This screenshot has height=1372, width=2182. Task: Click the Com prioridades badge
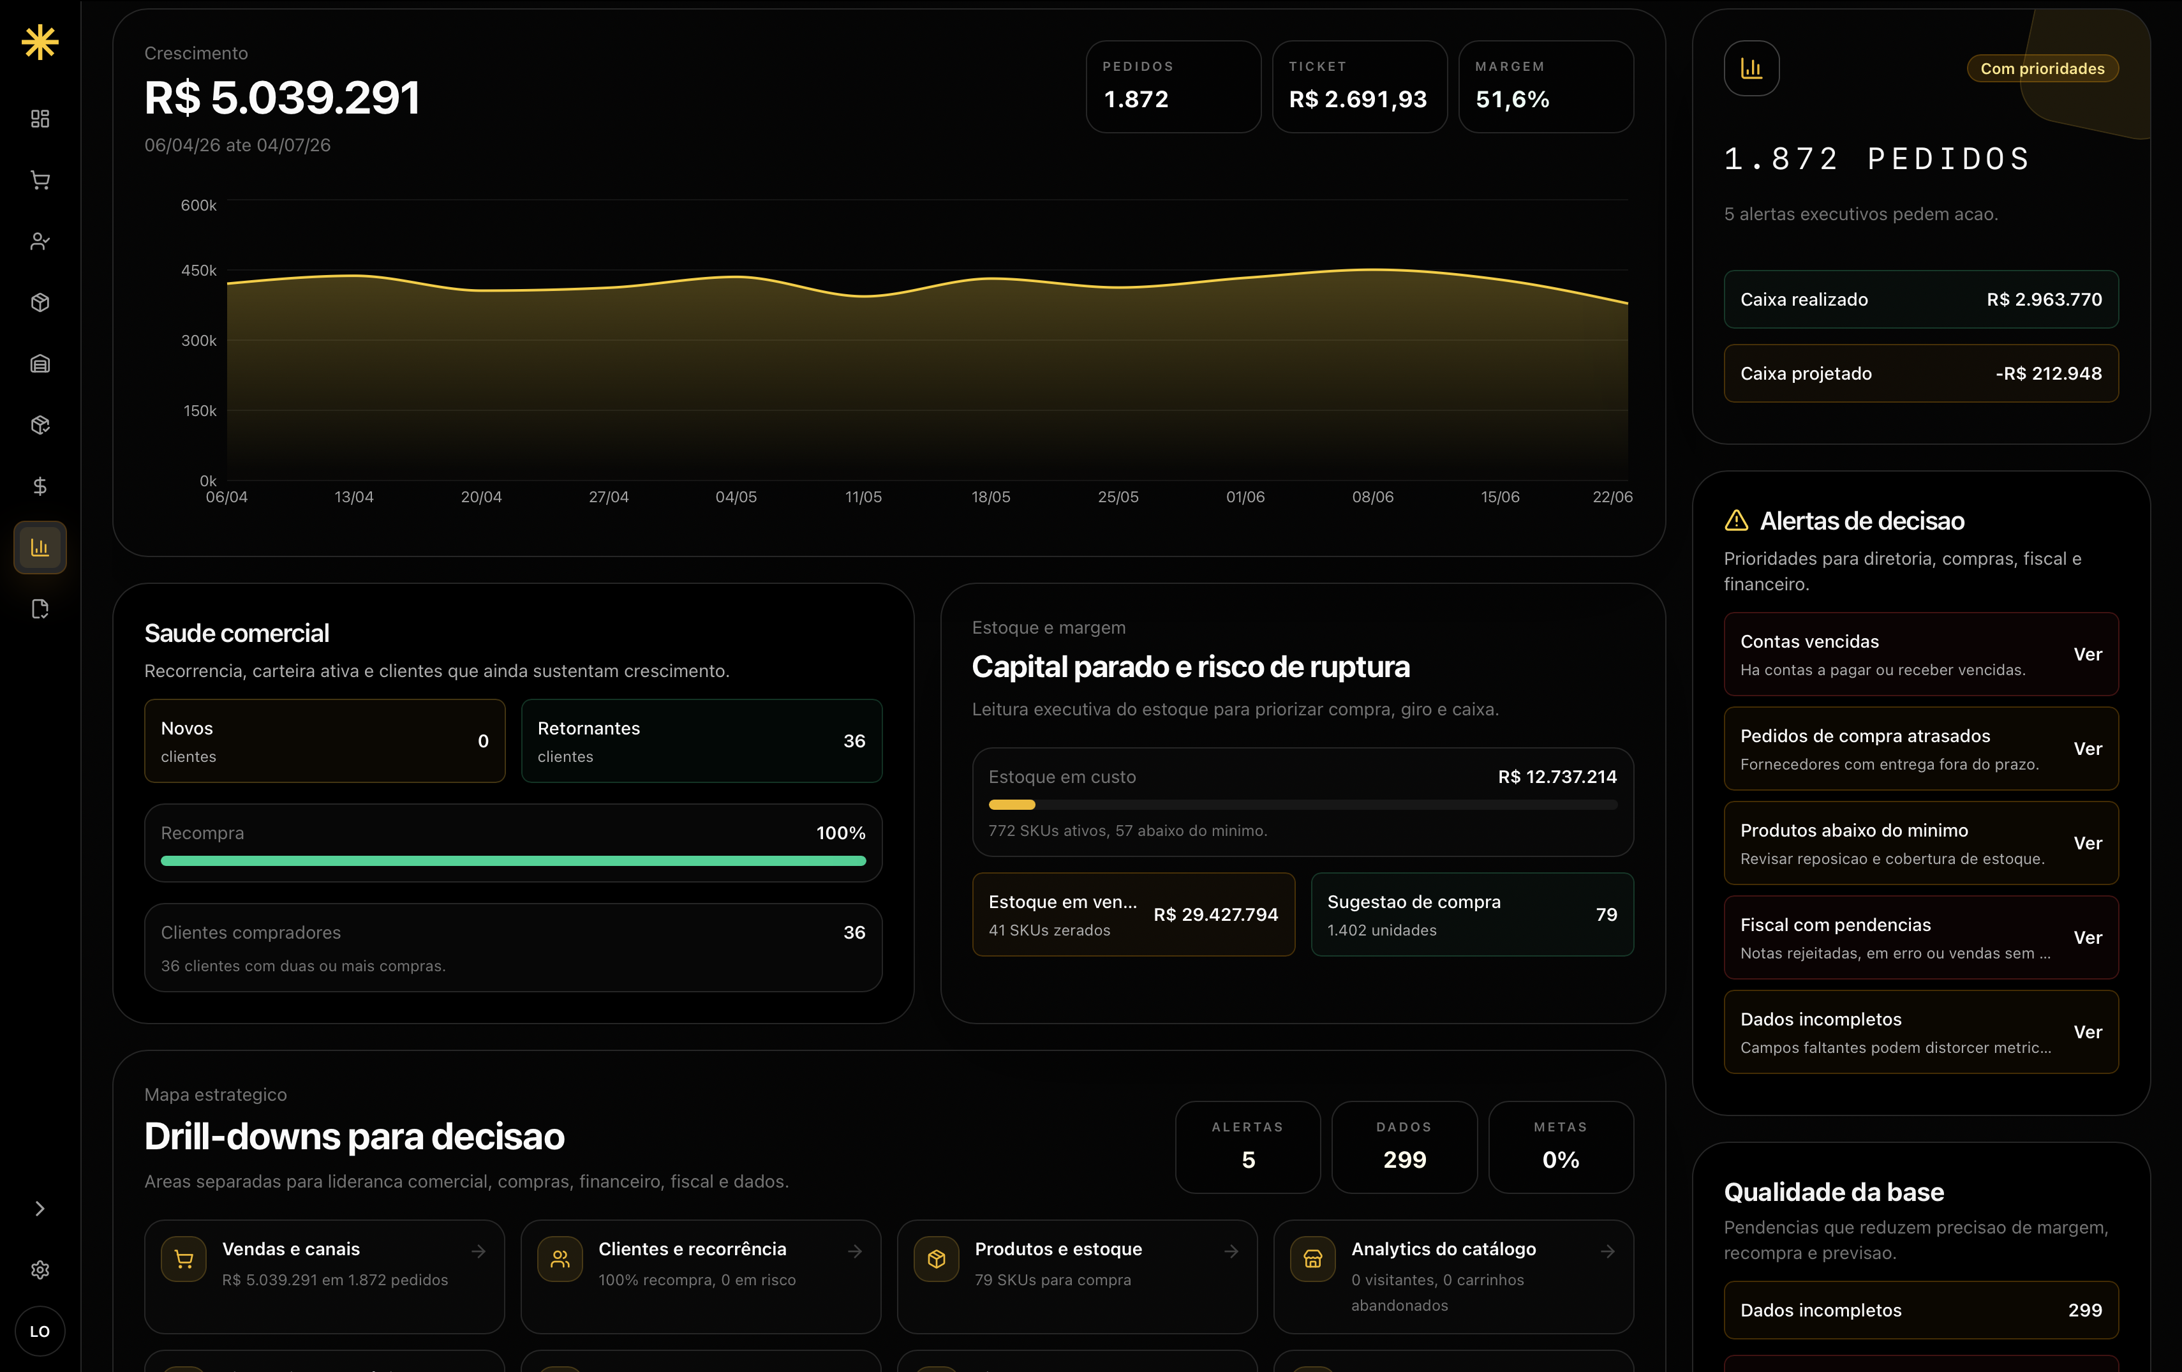[x=2042, y=69]
